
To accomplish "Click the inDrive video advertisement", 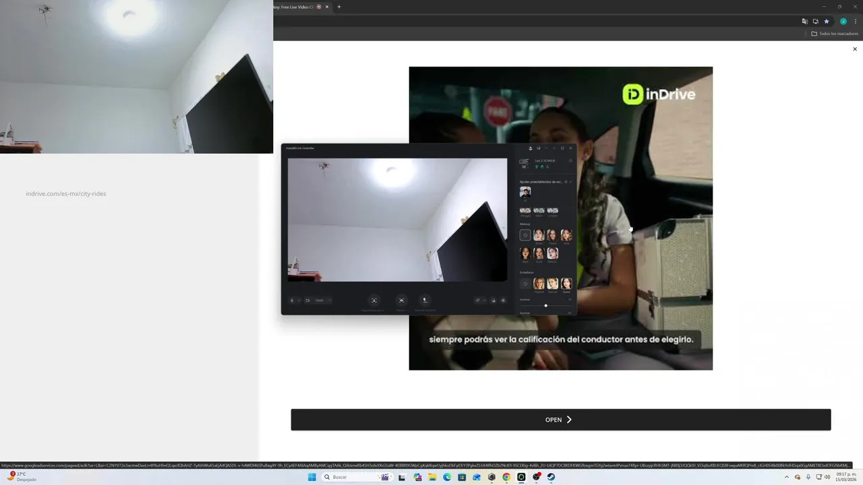I will 560,218.
